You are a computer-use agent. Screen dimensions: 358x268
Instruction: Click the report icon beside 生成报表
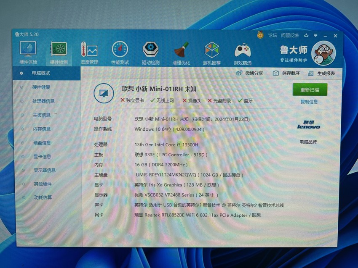310,74
